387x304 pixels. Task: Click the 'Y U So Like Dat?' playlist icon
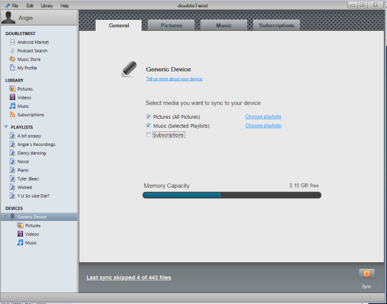[x=12, y=196]
